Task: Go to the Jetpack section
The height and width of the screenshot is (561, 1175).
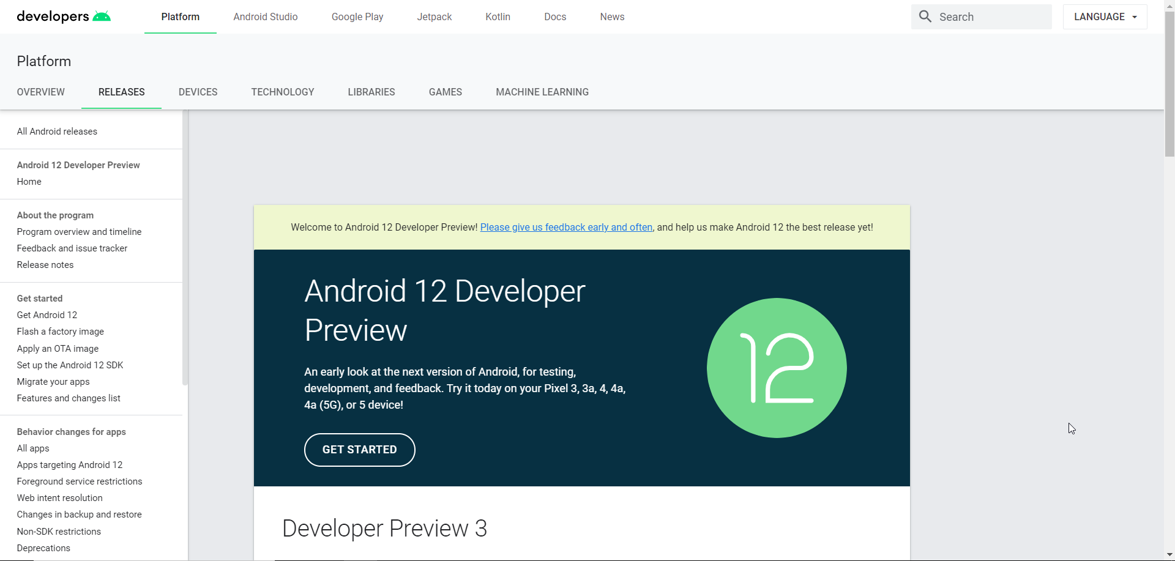Action: 434,17
